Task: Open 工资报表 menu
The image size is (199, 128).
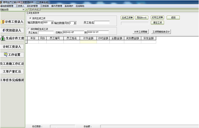Action: [44, 6]
